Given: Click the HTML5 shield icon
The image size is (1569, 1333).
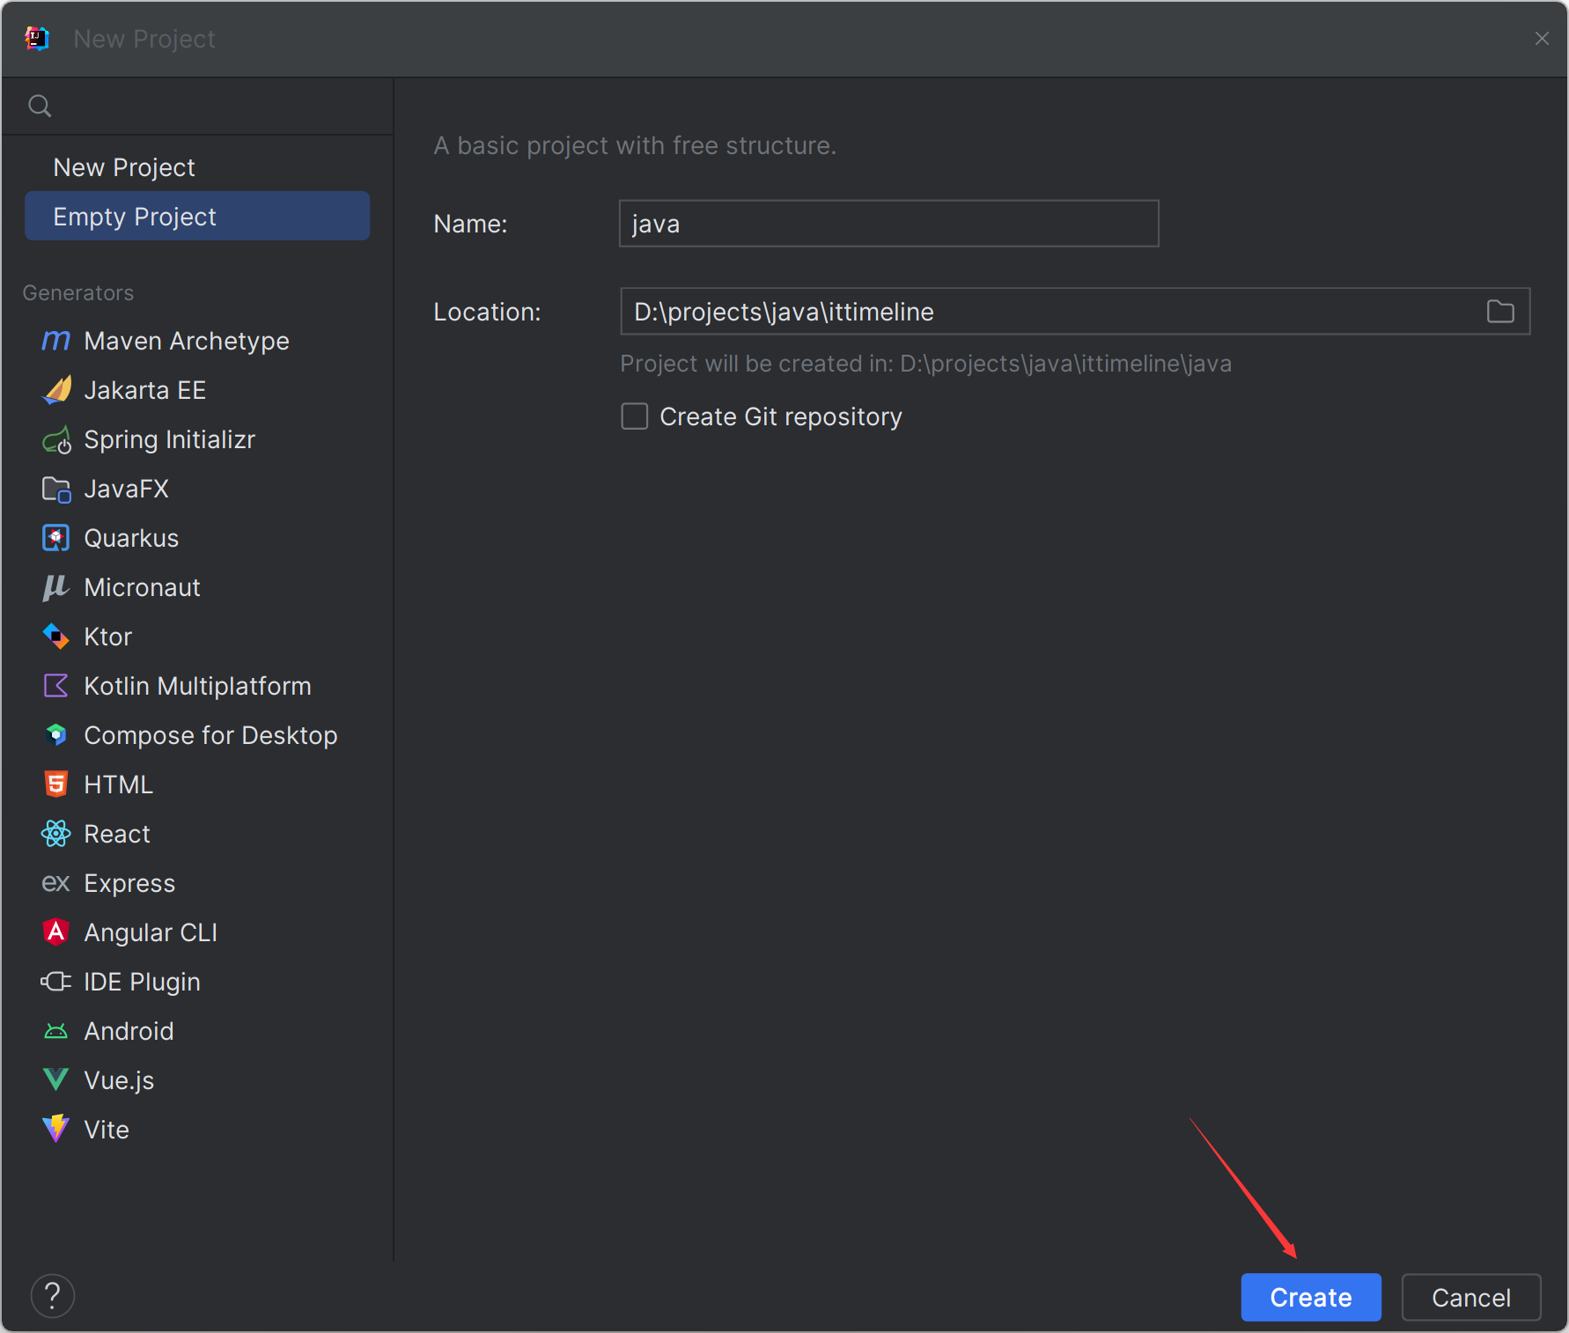Looking at the screenshot, I should coord(56,784).
